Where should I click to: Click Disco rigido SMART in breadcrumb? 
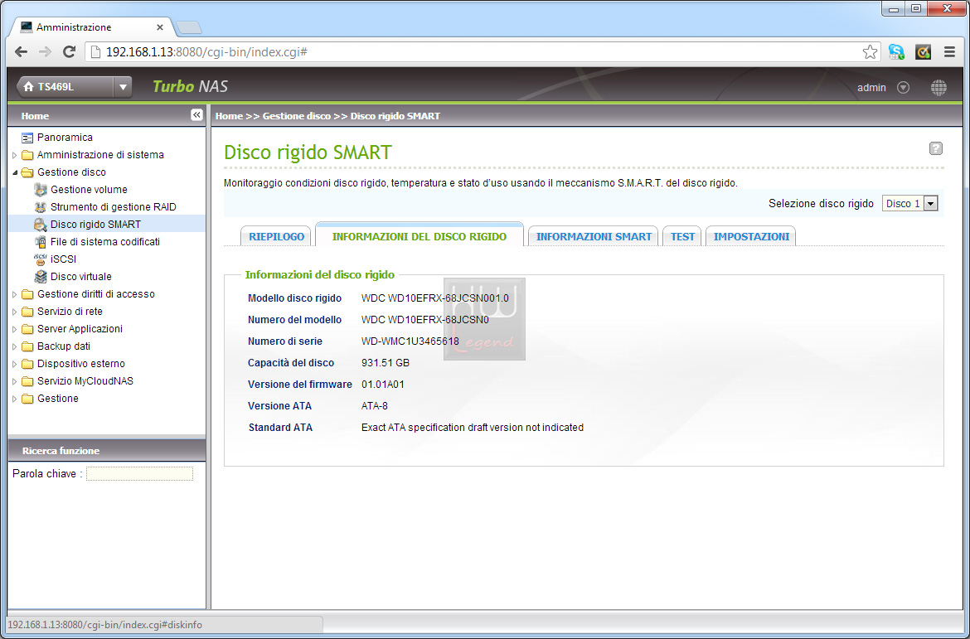395,116
